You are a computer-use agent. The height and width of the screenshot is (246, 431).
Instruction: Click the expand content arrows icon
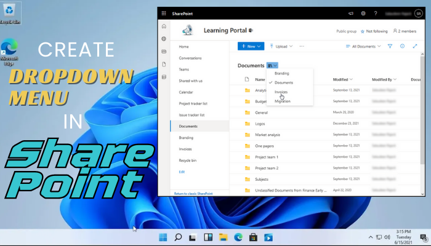point(414,46)
